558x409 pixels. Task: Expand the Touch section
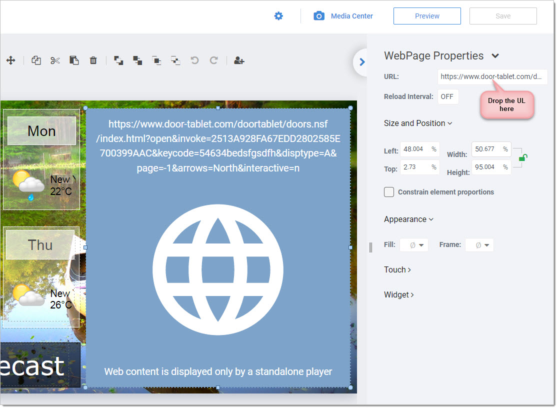click(397, 270)
